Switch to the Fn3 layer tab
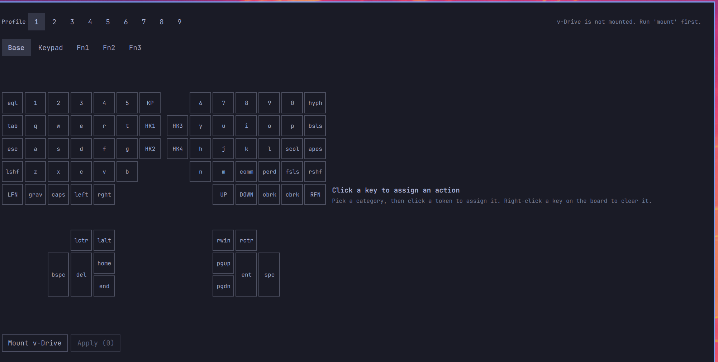 (x=135, y=48)
